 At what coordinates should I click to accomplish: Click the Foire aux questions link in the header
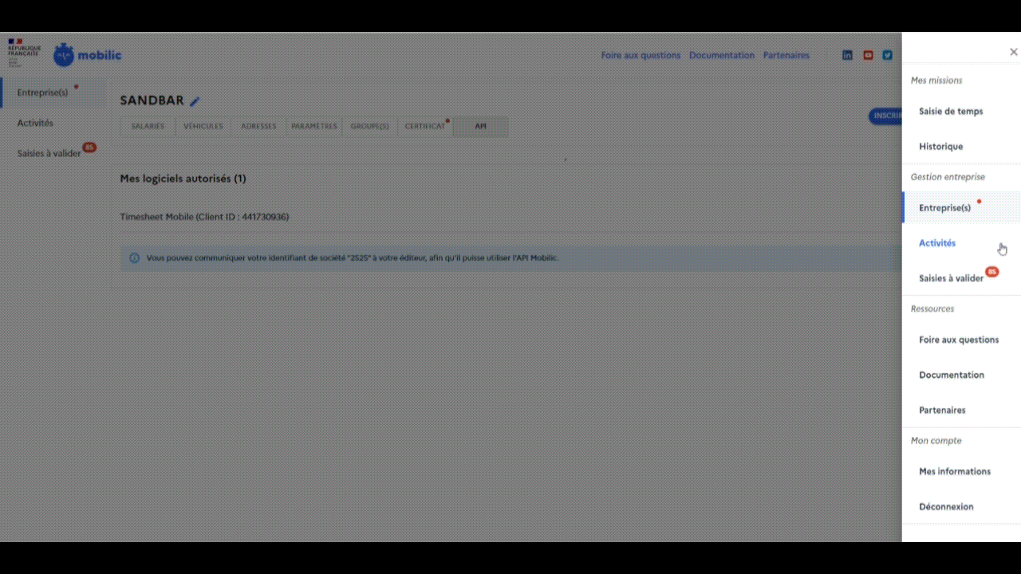641,55
